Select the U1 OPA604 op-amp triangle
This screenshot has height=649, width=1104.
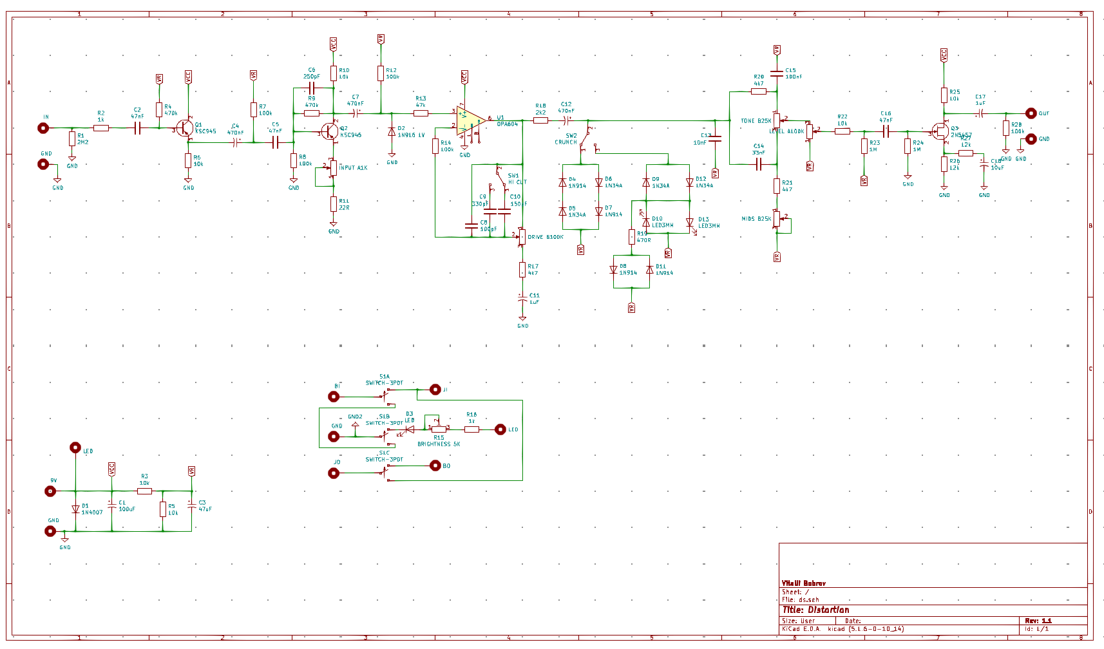pyautogui.click(x=471, y=119)
